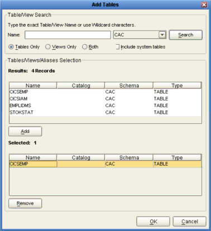The image size is (211, 231).
Task: Enable Include system tables checkbox
Action: (x=118, y=47)
